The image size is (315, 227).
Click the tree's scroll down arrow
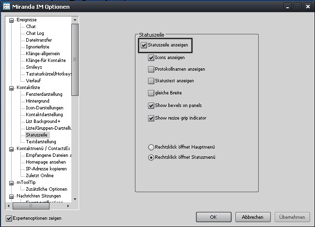pos(75,199)
